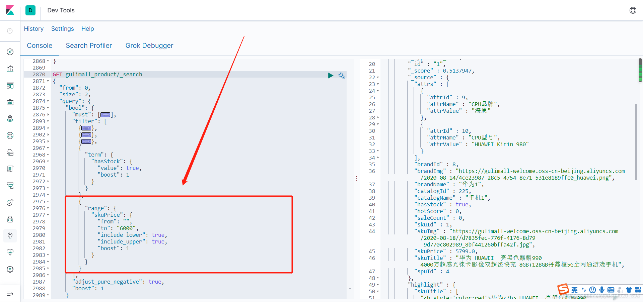Click "skuPrice" : 5799.0 in output
Screen dimensions: 643x302
point(446,251)
